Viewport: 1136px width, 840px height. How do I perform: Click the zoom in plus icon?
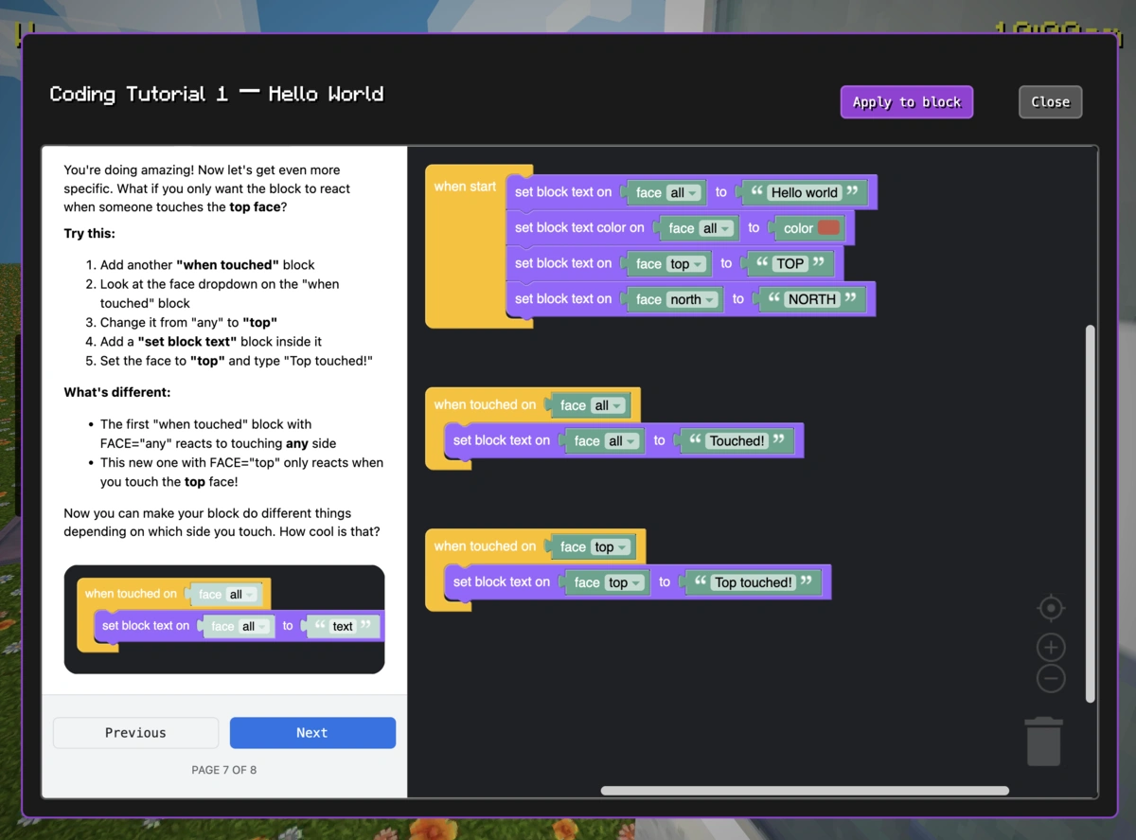(x=1051, y=647)
